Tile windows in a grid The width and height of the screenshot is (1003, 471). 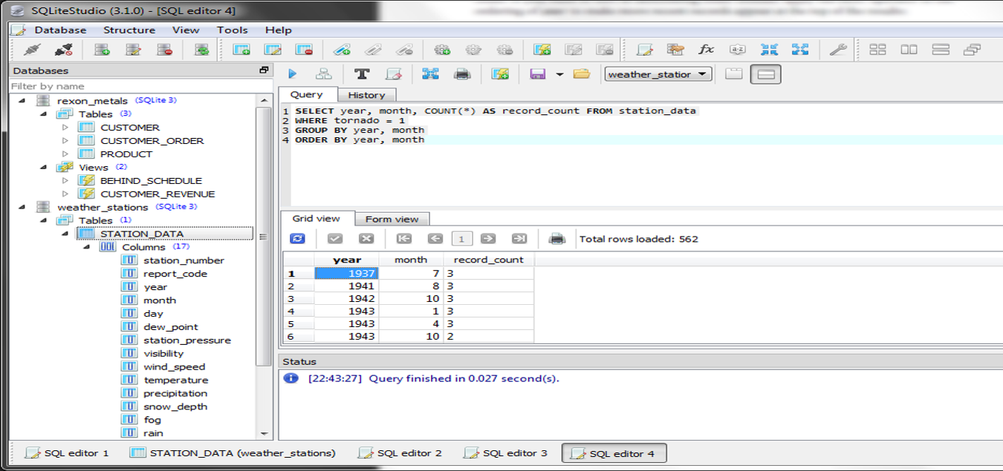pos(877,50)
